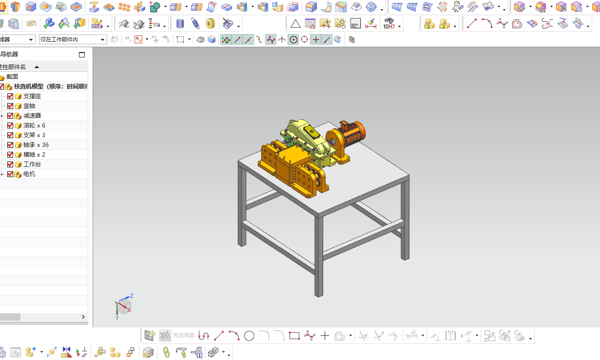Uncheck the 横轴 x 2 checkbox
Viewport: 600px width, 360px height.
10,155
